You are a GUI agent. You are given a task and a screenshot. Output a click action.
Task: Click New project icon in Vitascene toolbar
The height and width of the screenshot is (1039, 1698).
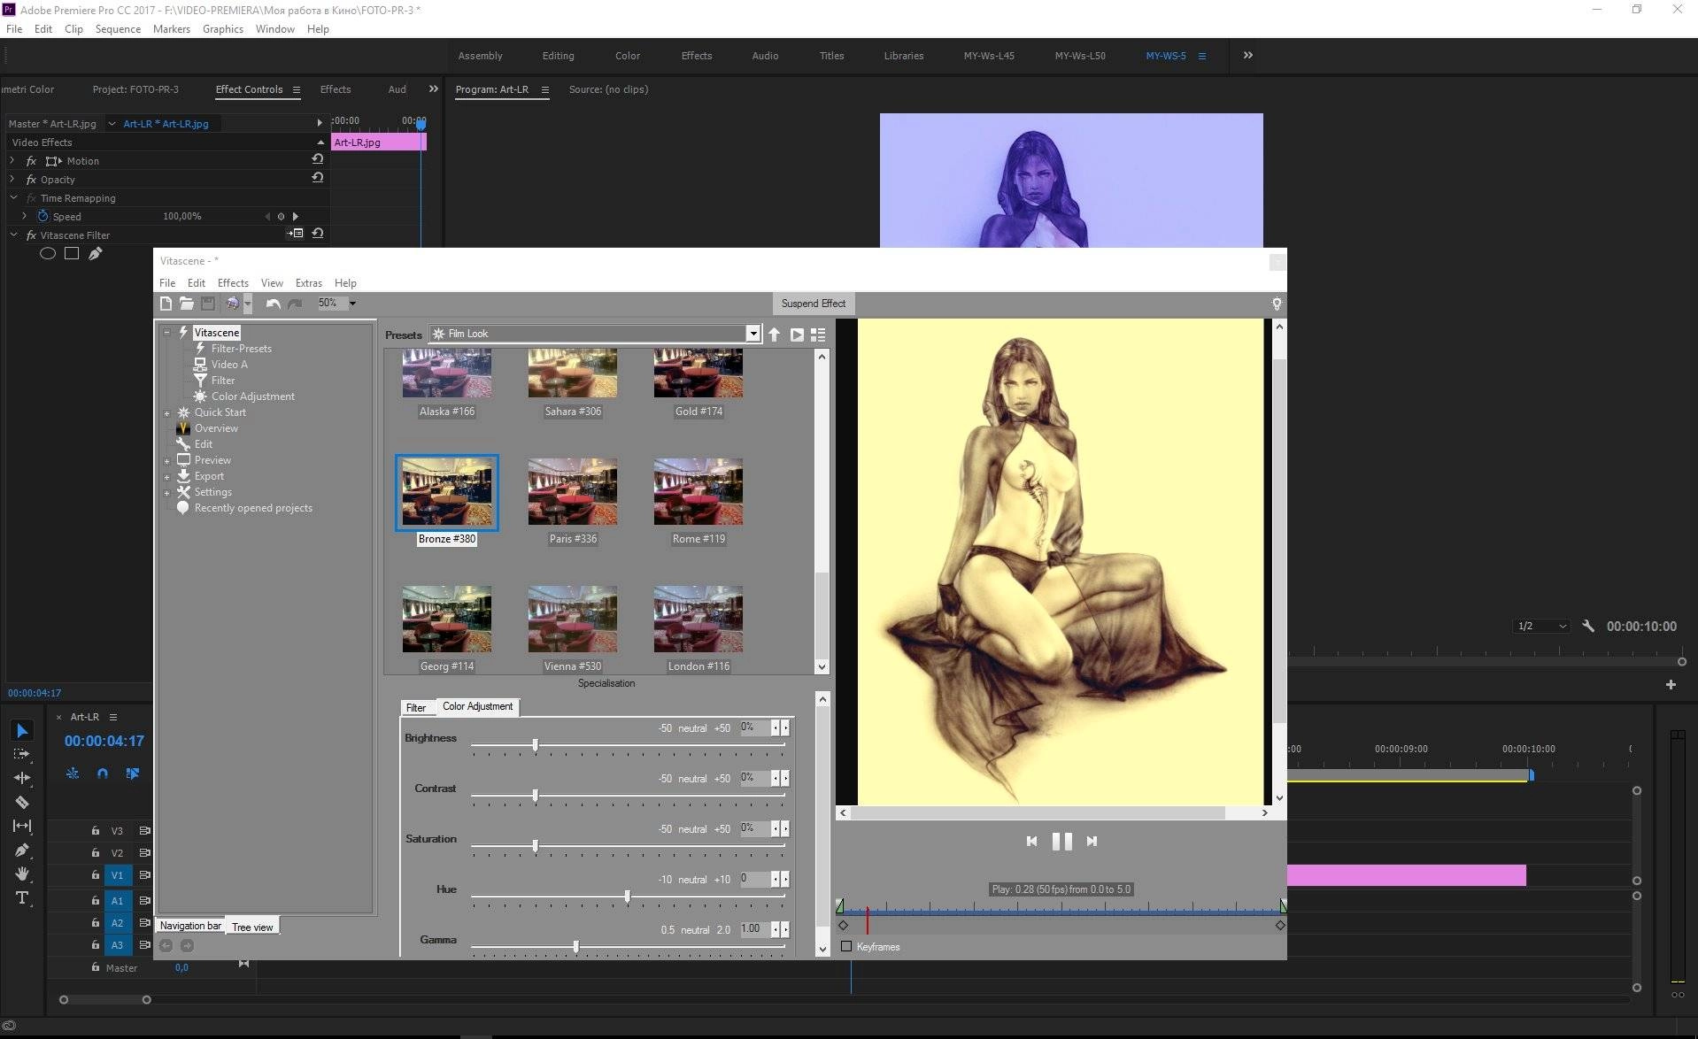pyautogui.click(x=166, y=304)
